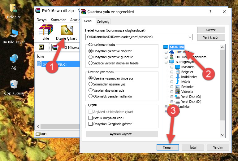Click Resimler picture icon in tree
The width and height of the screenshot is (238, 161).
(177, 87)
